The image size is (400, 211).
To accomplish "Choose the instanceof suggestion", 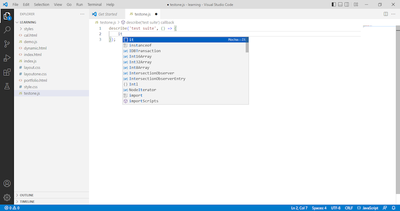I will [184, 45].
